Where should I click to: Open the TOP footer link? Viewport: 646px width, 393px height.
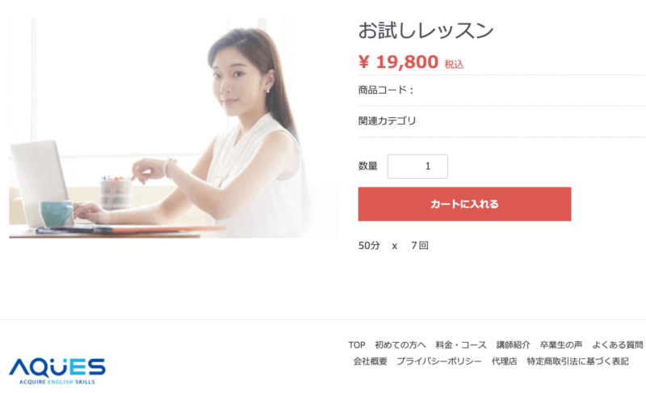(x=357, y=344)
